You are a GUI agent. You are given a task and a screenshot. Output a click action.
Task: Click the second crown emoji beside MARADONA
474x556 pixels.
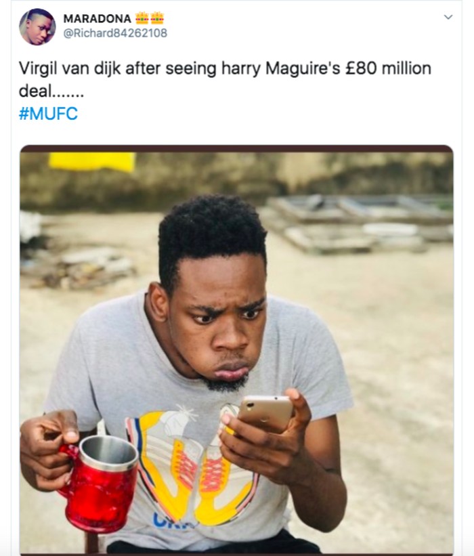157,18
